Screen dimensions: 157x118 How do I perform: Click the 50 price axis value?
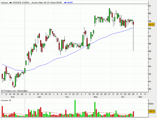150,14
